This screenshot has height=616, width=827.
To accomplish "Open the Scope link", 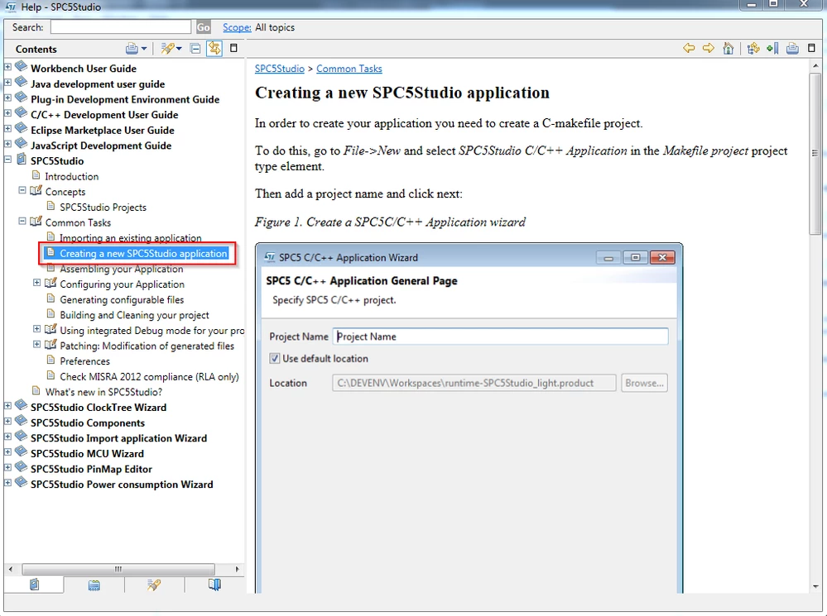I will [237, 27].
